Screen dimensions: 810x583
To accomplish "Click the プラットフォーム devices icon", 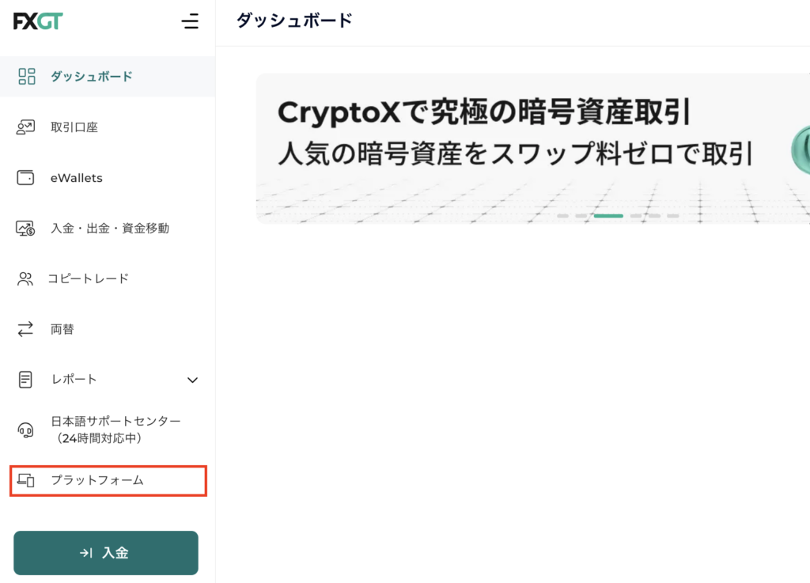I will pos(26,480).
